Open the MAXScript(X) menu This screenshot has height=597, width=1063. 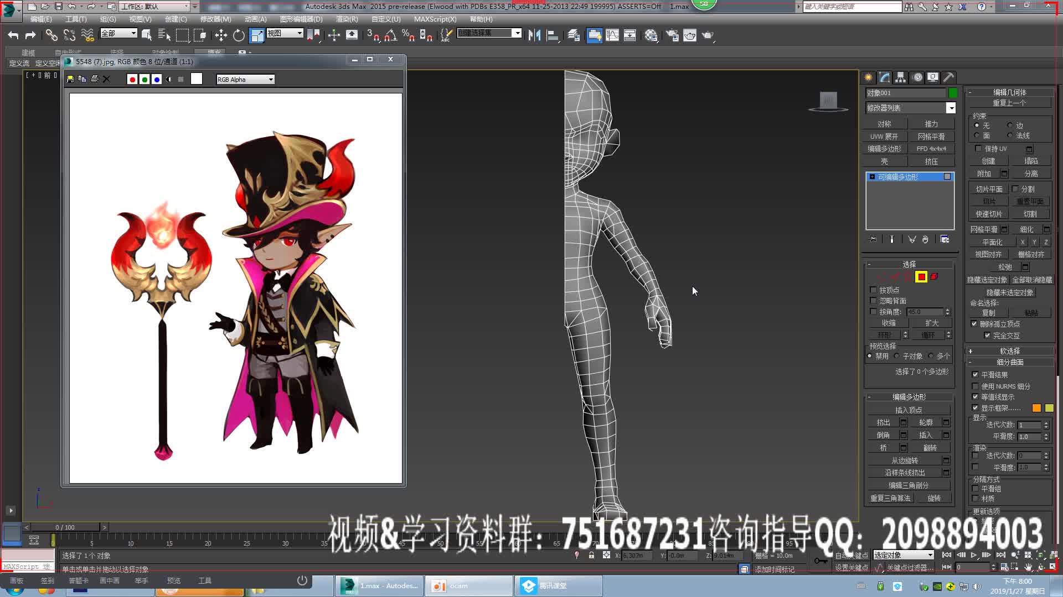coord(436,19)
